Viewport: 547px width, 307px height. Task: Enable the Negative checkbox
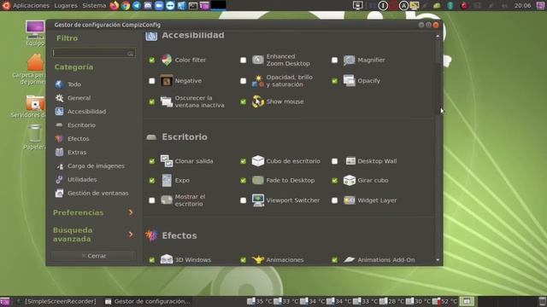(x=152, y=81)
